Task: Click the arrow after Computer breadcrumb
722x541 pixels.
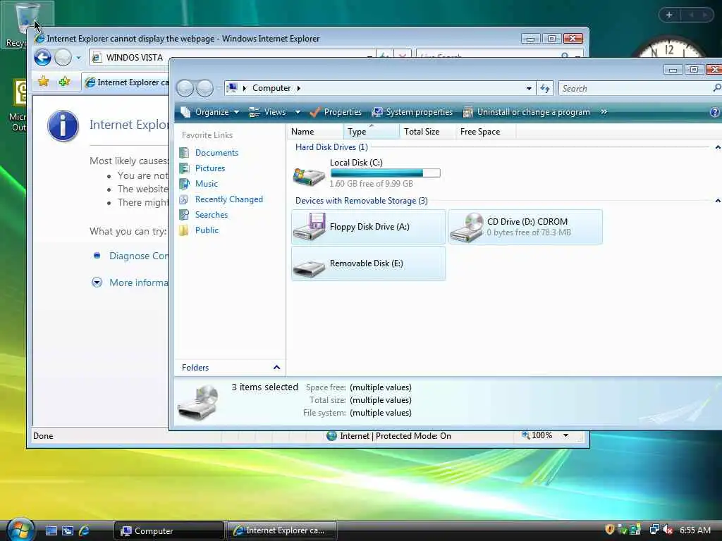Action: coord(298,88)
